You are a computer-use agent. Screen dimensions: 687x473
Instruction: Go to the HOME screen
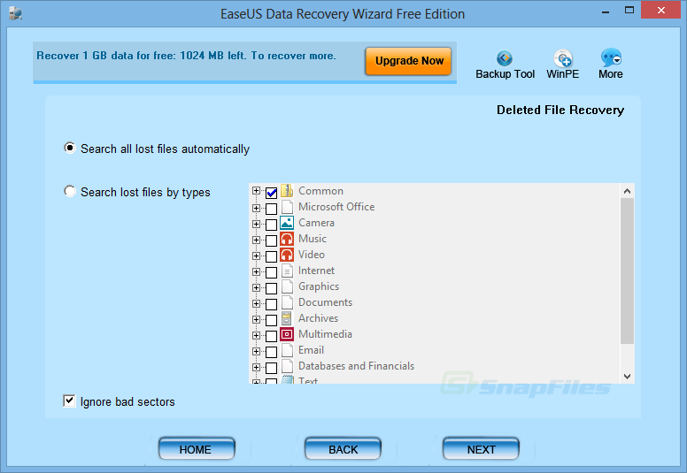(x=197, y=449)
